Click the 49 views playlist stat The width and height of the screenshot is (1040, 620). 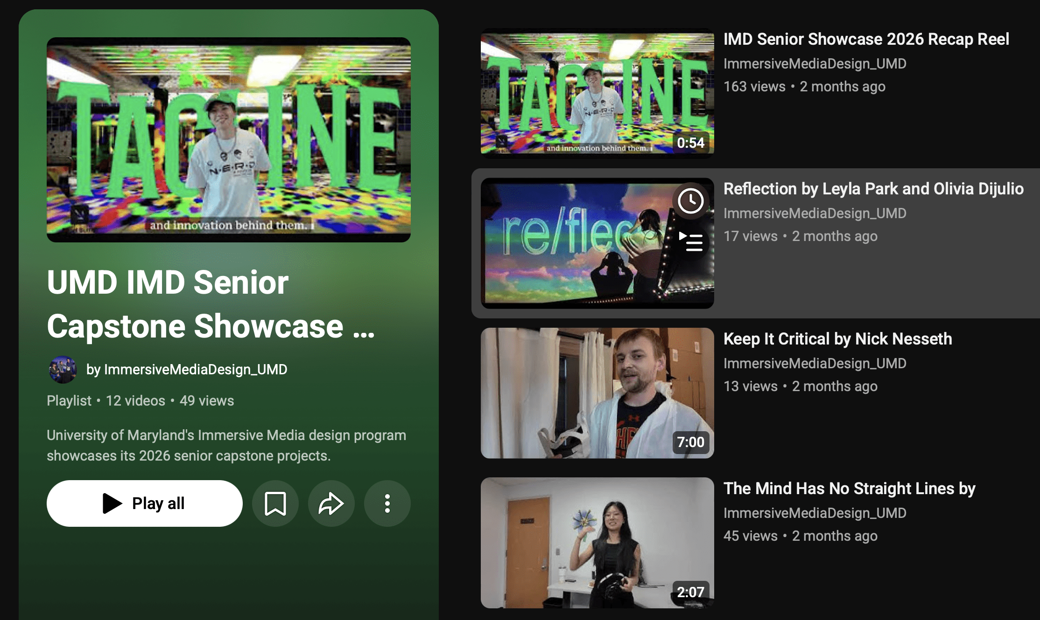207,401
